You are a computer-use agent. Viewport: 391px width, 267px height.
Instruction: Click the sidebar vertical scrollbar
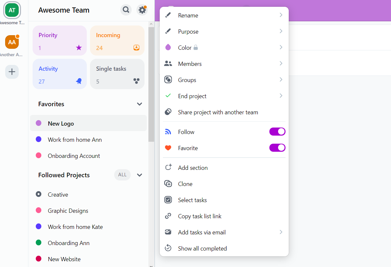(x=151, y=85)
